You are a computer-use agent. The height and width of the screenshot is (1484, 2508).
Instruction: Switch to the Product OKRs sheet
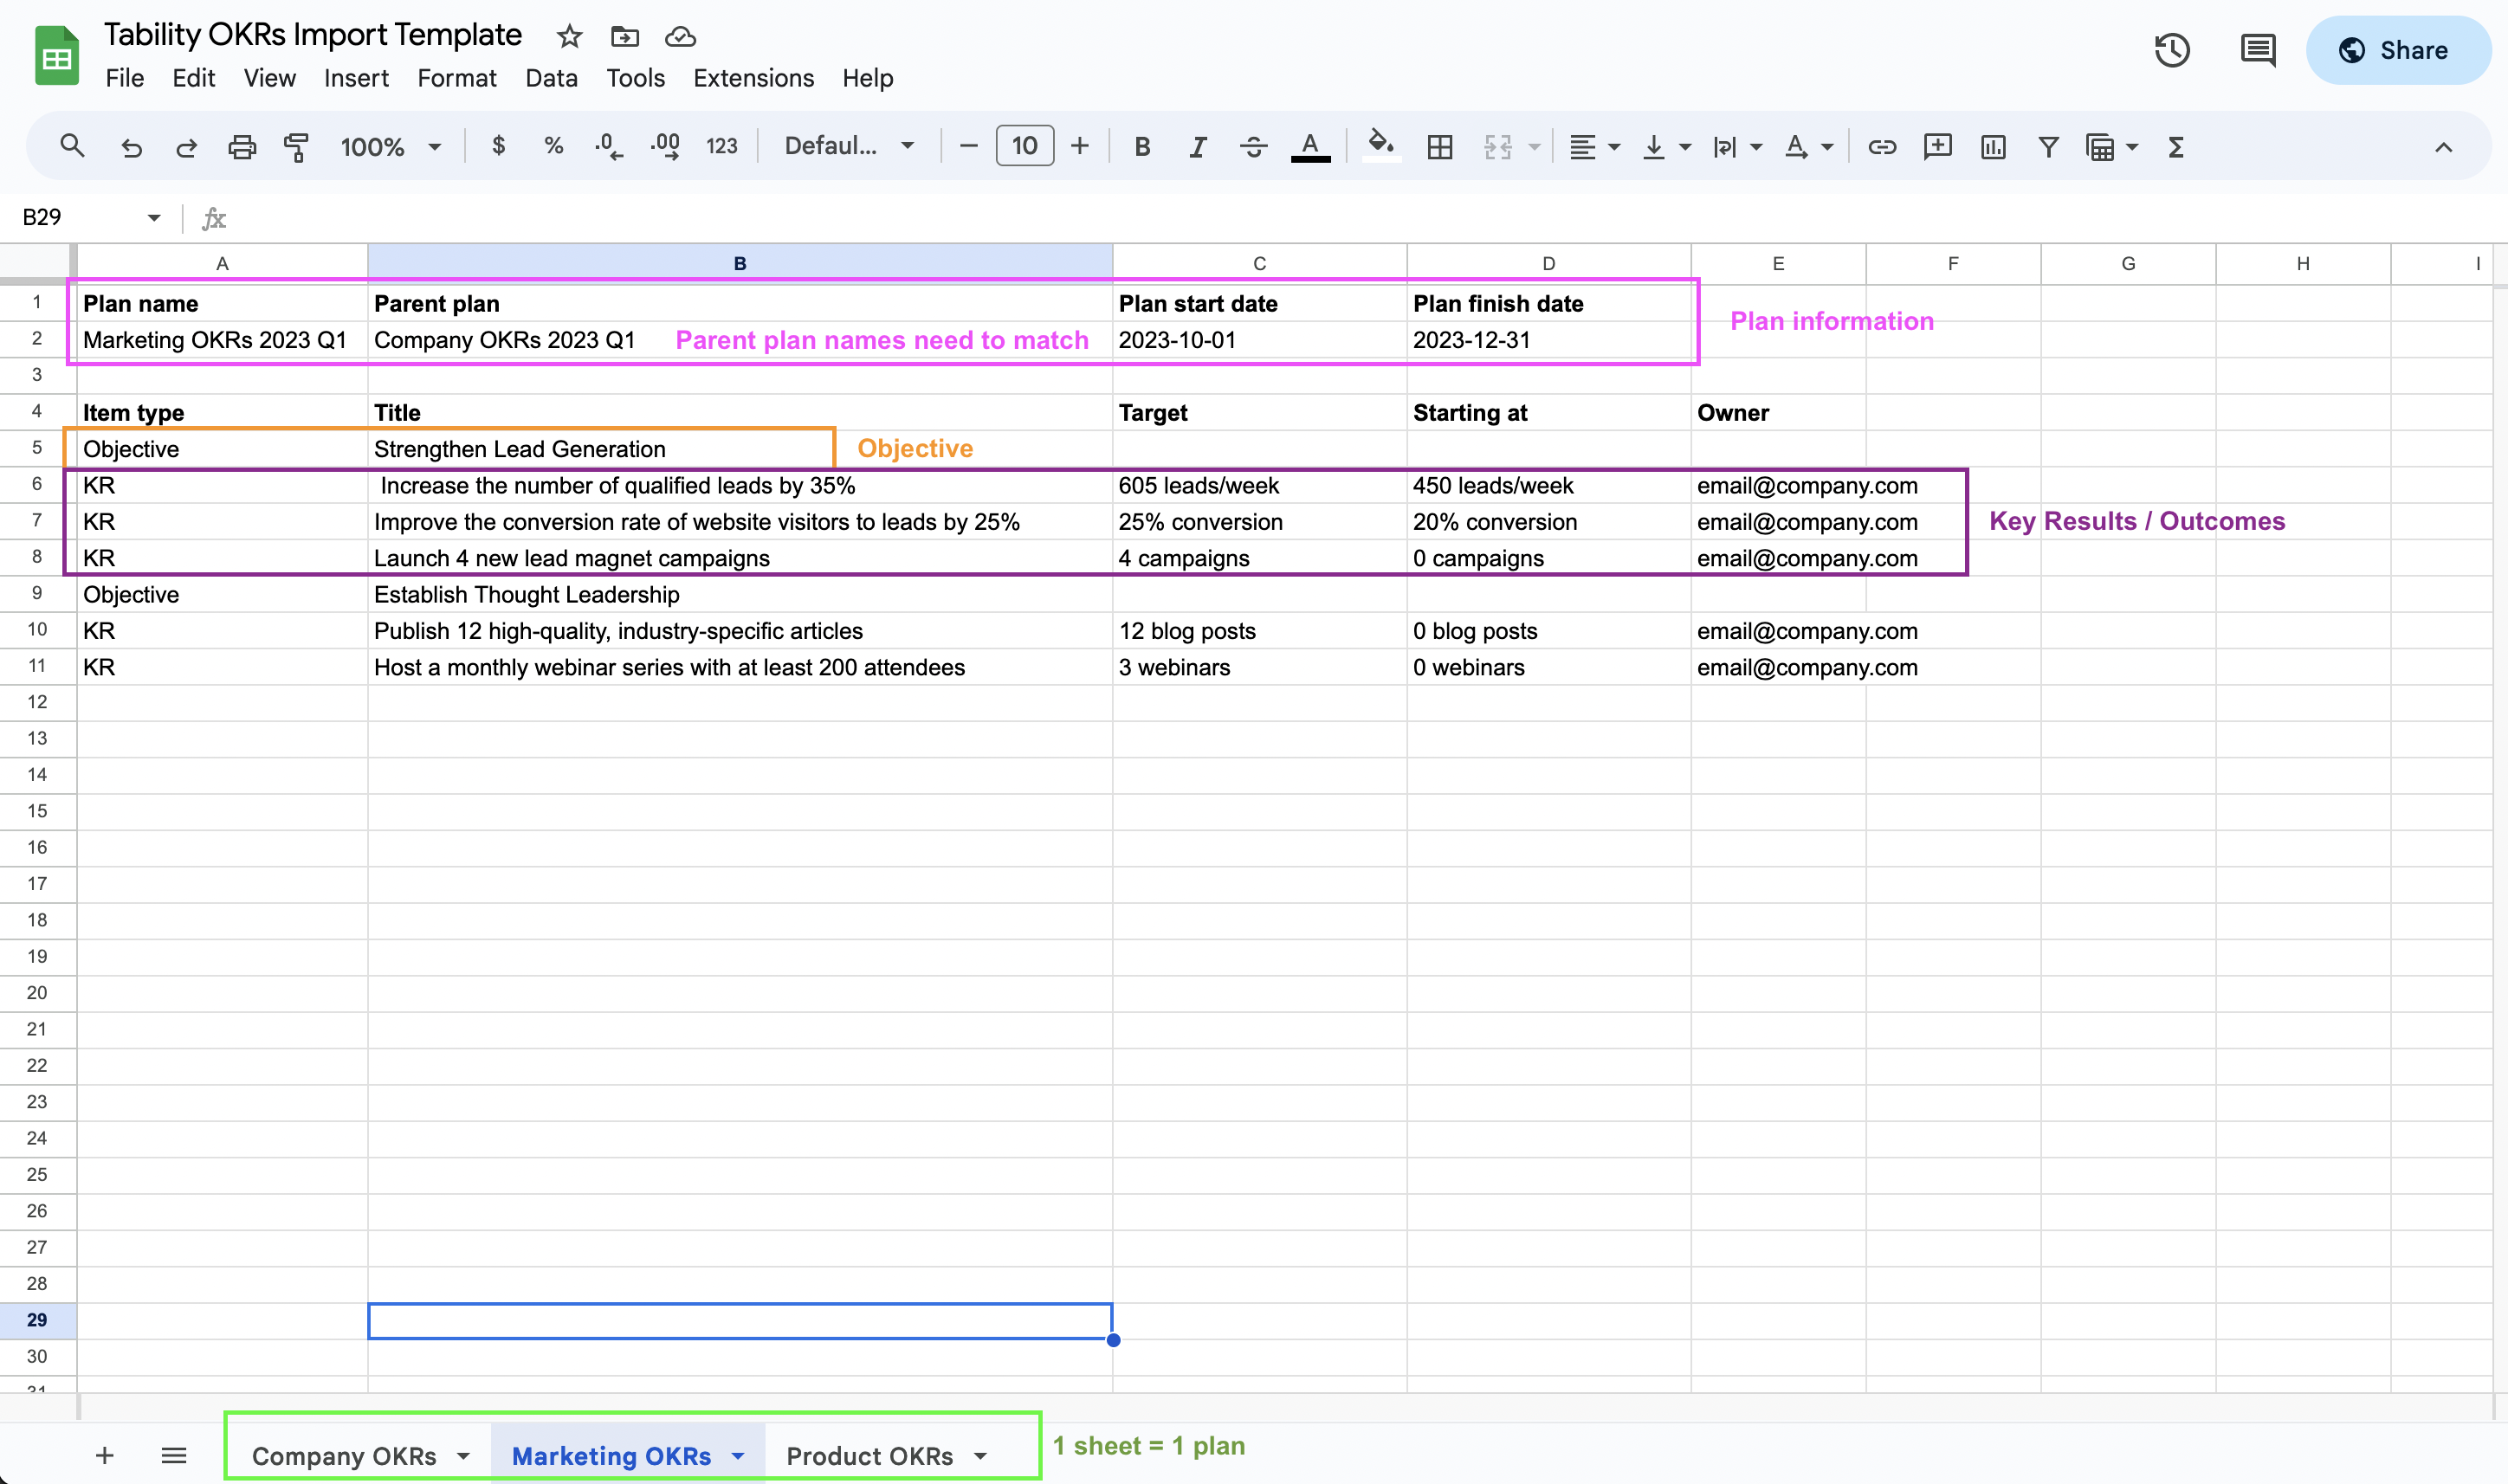click(869, 1456)
